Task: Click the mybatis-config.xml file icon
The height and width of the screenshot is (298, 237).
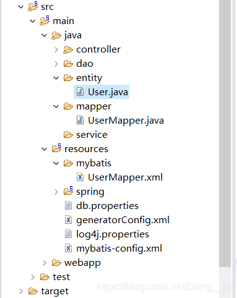Action: [68, 248]
